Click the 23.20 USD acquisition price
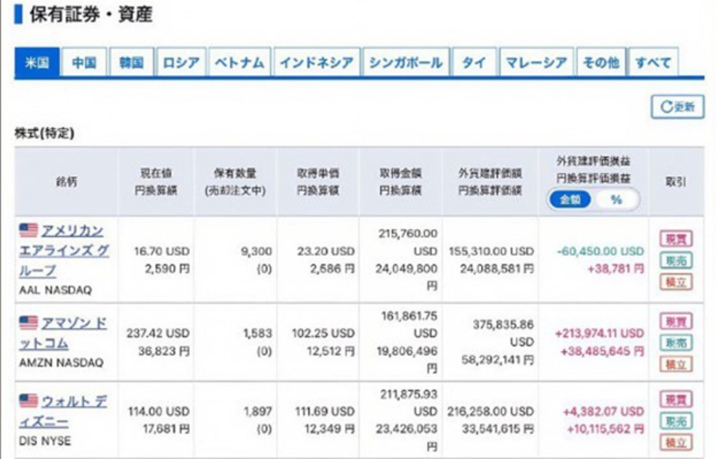 tap(325, 251)
